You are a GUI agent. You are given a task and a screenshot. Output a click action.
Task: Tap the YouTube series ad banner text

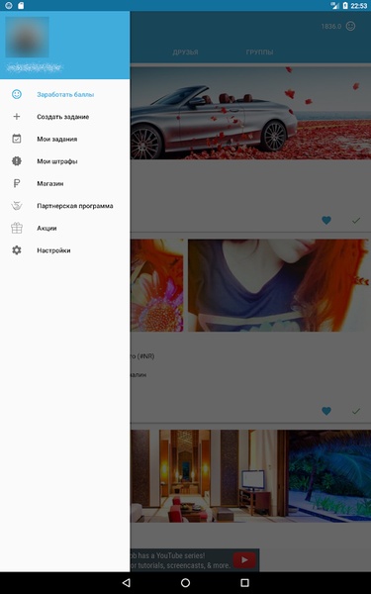180,560
